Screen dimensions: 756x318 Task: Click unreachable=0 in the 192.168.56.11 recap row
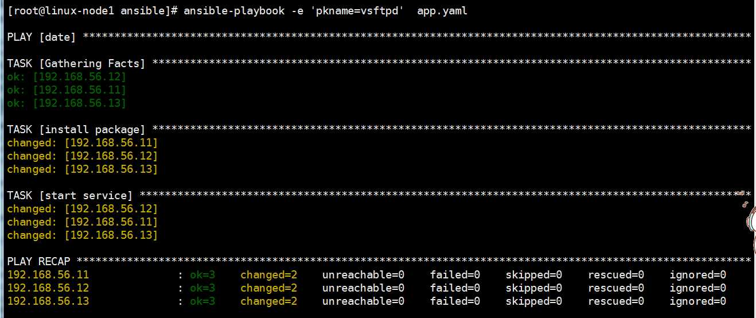[363, 275]
